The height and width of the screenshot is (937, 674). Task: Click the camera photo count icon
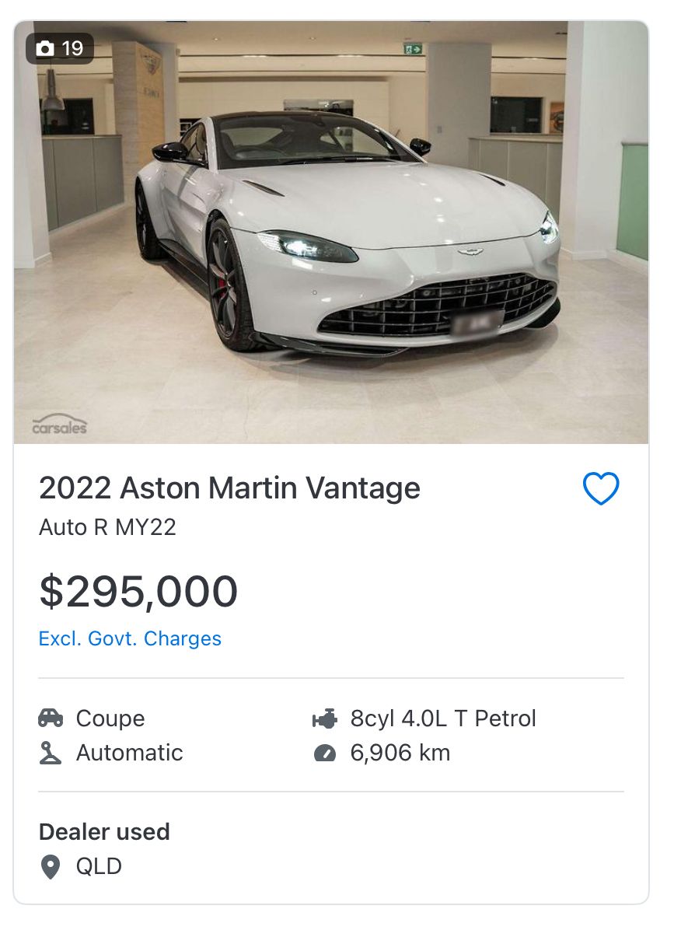[x=46, y=49]
